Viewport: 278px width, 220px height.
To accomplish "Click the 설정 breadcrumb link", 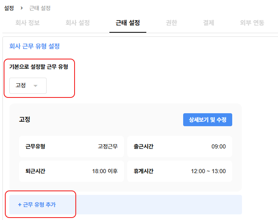I will click(9, 8).
